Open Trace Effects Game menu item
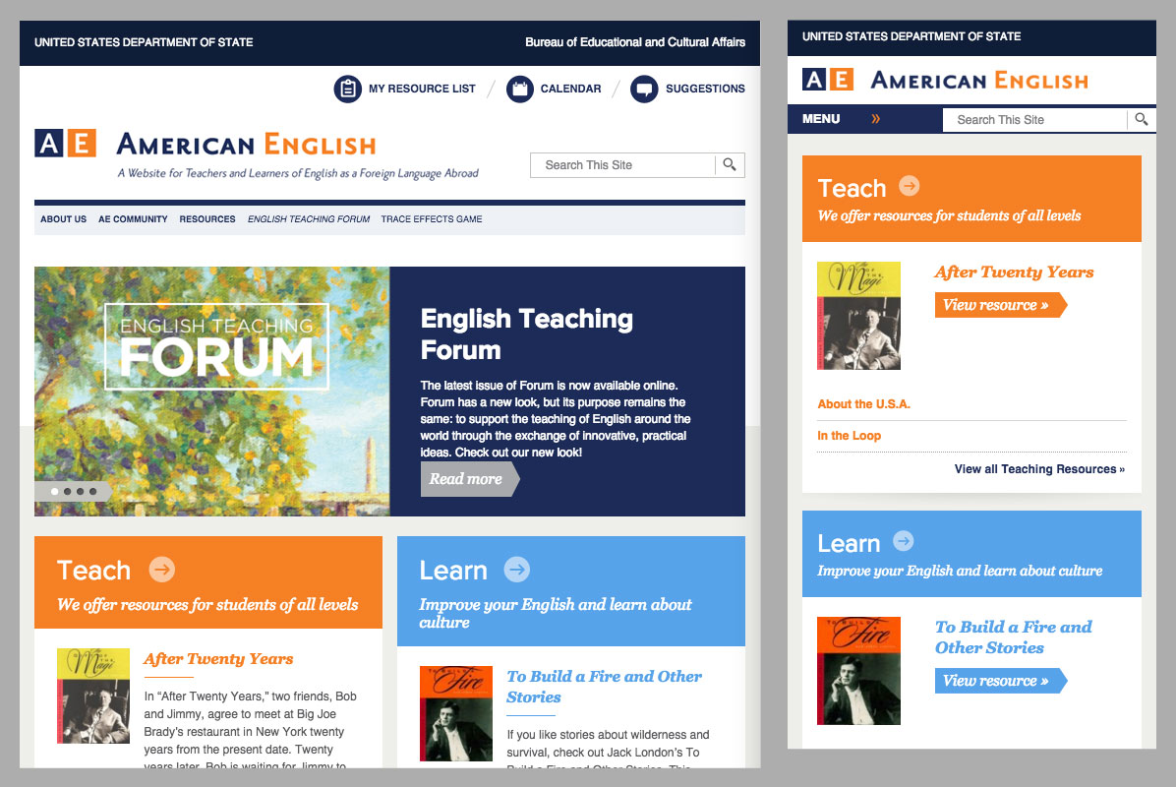The image size is (1176, 787). pos(432,219)
